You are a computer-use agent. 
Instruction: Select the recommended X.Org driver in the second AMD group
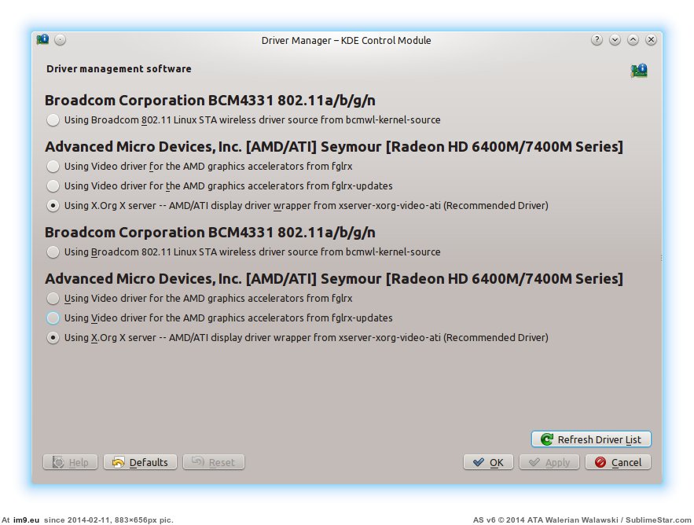(x=53, y=338)
